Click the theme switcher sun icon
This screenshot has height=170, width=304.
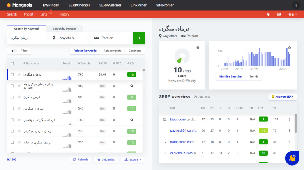pyautogui.click(x=269, y=14)
